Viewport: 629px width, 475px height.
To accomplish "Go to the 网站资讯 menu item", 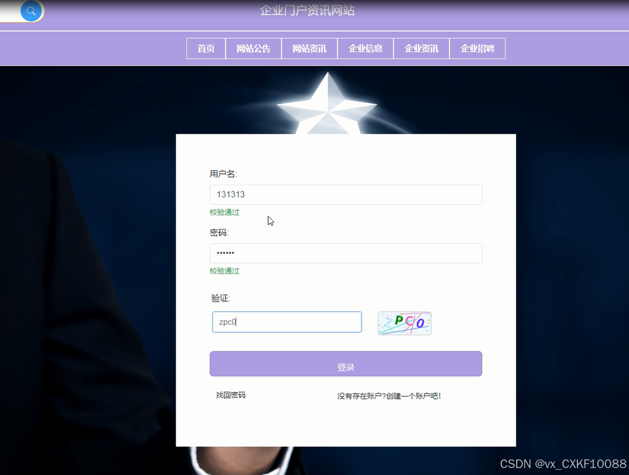I will point(309,48).
